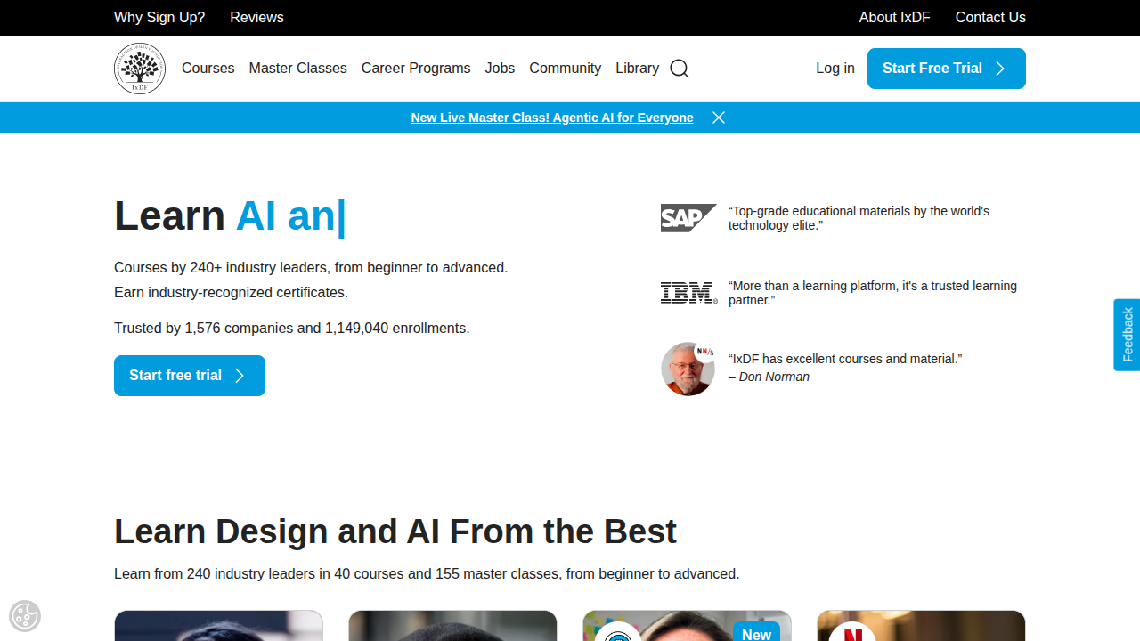
Task: Open the Reviews link
Action: tap(256, 18)
